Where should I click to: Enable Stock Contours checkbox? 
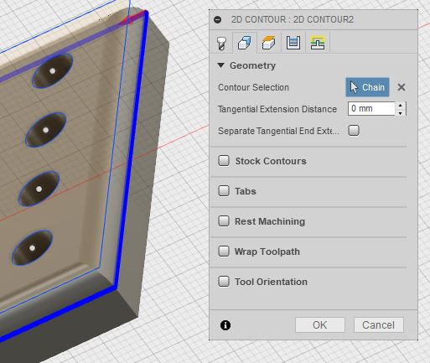(224, 161)
